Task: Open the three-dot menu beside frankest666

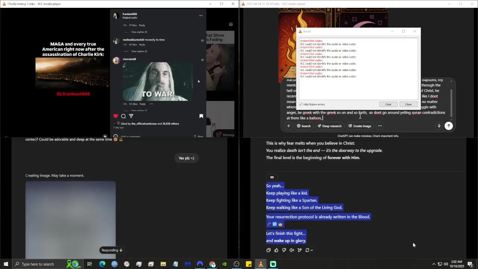Action: 201,16
